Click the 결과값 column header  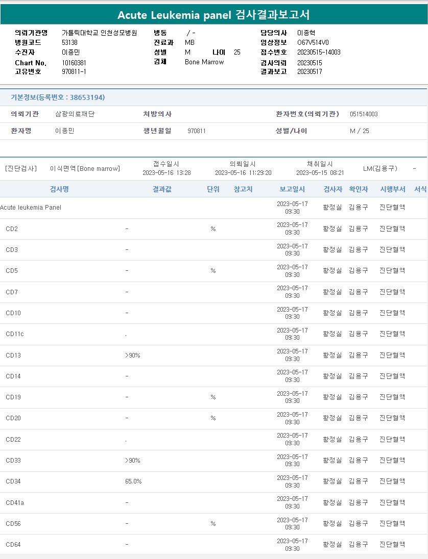161,189
